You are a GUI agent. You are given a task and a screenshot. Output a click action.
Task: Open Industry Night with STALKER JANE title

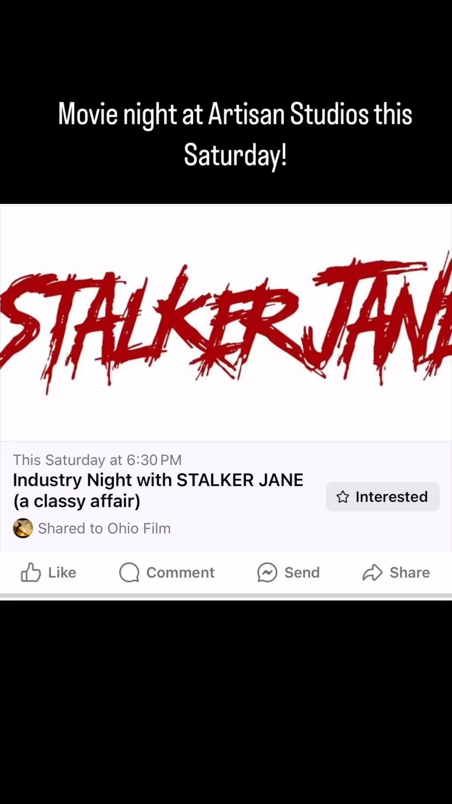click(158, 480)
